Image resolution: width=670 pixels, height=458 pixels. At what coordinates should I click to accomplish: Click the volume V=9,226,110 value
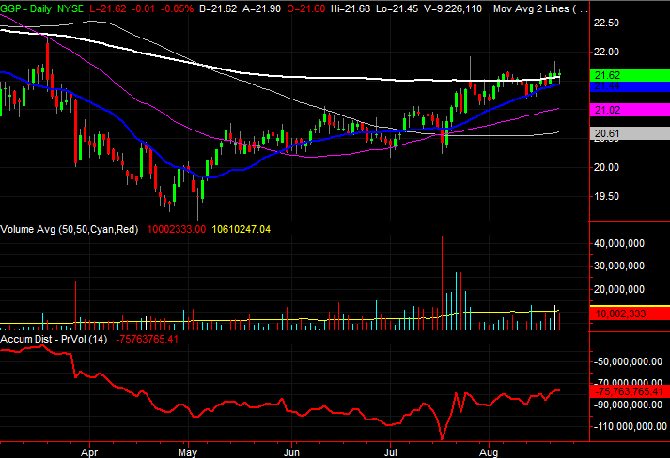pos(453,8)
